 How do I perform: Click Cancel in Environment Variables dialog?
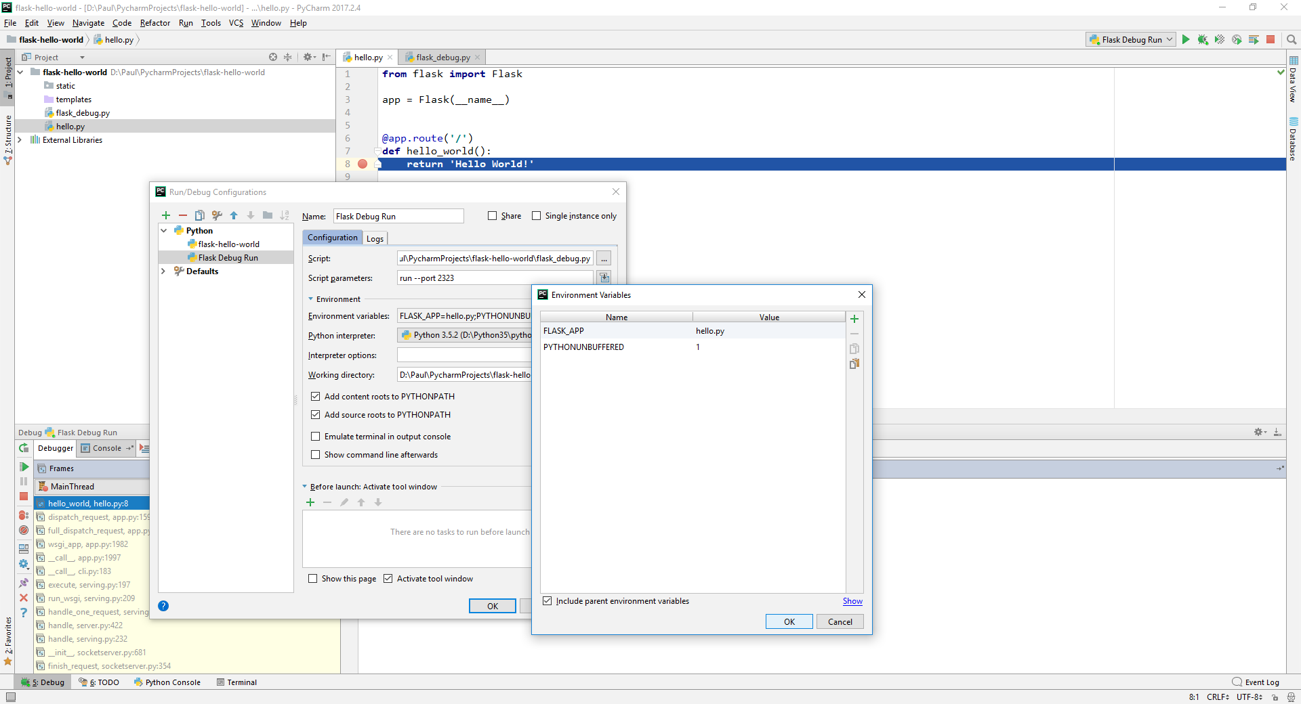pyautogui.click(x=840, y=622)
